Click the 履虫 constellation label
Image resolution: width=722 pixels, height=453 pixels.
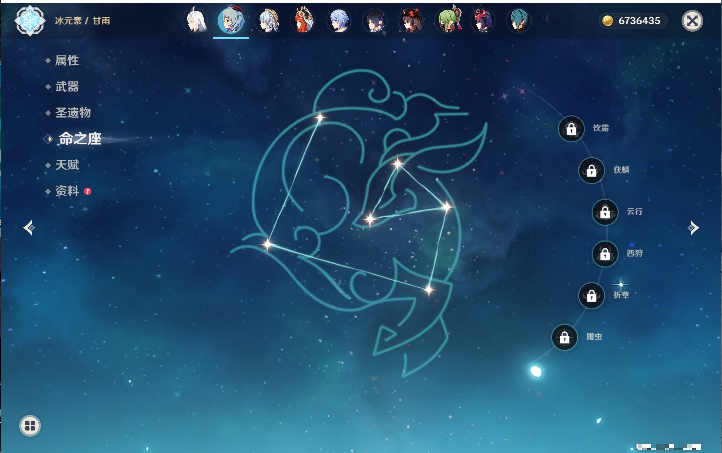pos(594,337)
